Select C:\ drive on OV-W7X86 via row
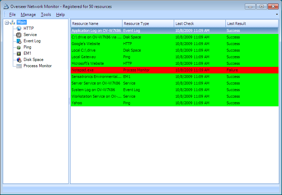The width and height of the screenshot is (282, 195). (x=174, y=37)
